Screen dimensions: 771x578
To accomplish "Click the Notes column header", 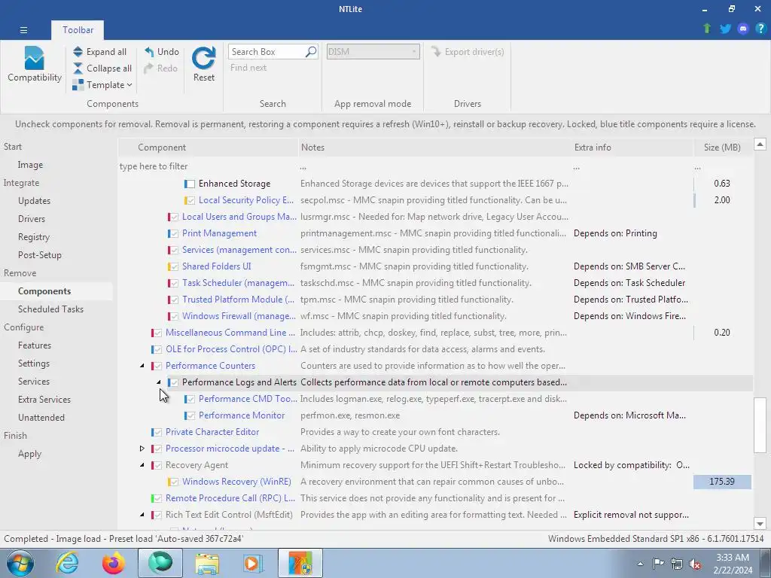I will [435, 148].
